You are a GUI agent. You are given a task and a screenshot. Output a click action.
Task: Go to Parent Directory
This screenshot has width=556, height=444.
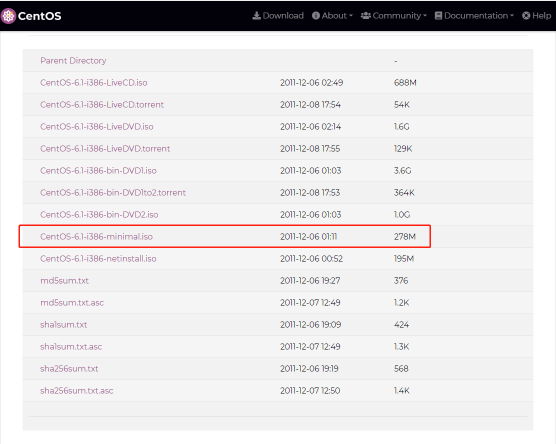(x=73, y=60)
